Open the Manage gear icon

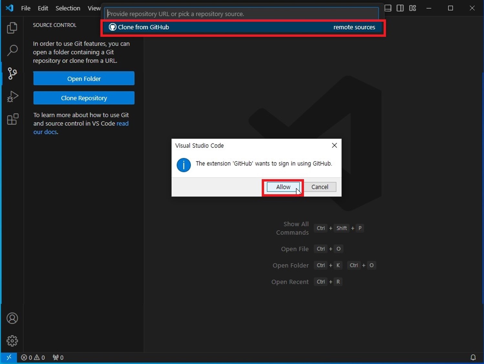pos(12,341)
